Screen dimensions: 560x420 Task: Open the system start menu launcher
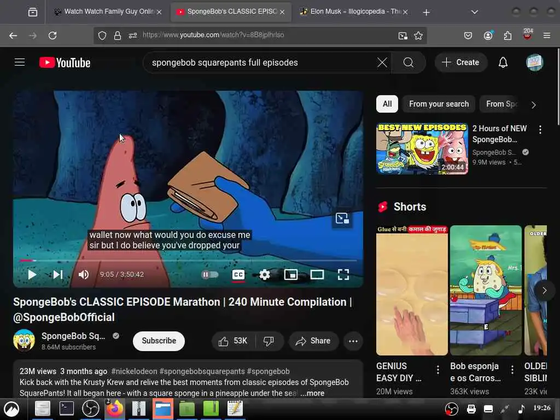[11, 409]
